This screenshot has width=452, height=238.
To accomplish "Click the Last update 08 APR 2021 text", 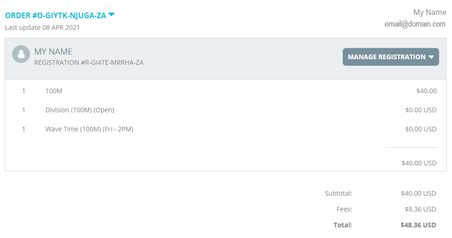I will 42,28.
